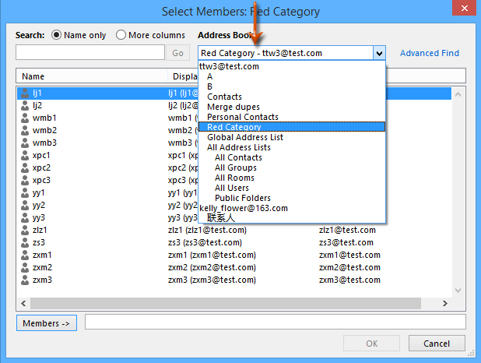481x363 pixels.
Task: Click the Members -> button
Action: 47,323
